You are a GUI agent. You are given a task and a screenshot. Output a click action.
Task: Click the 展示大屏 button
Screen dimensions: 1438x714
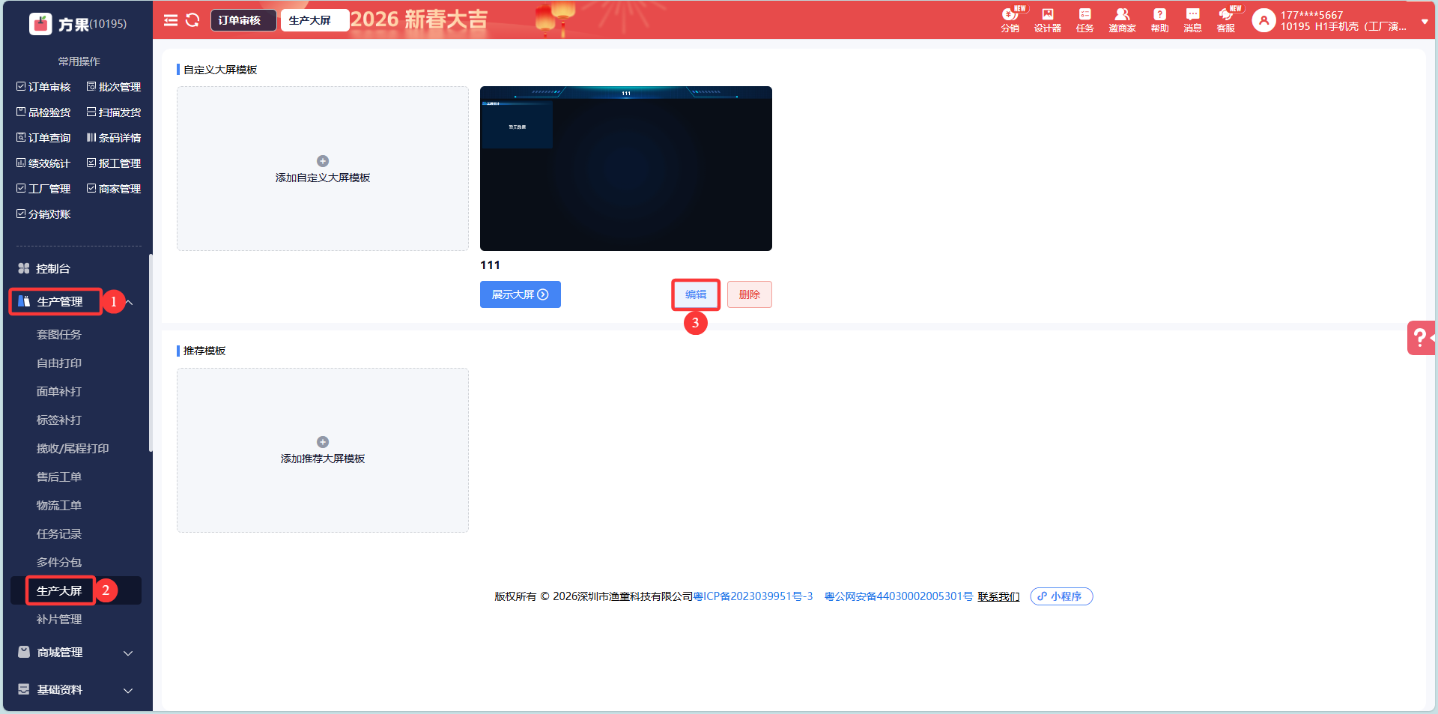click(520, 294)
